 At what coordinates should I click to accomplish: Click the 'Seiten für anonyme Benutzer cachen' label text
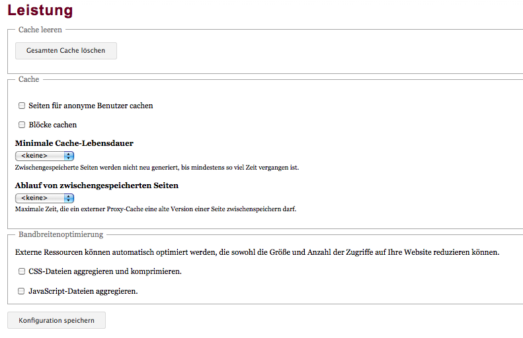pos(91,106)
